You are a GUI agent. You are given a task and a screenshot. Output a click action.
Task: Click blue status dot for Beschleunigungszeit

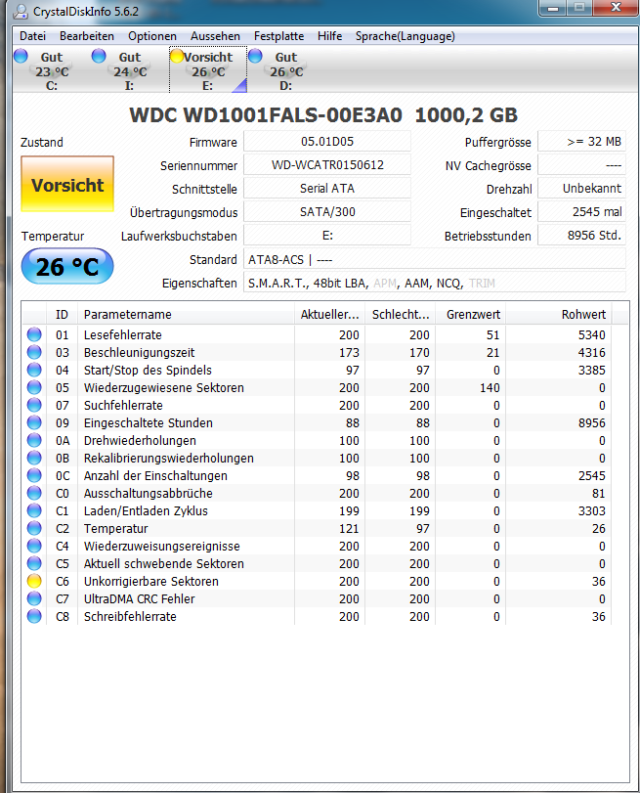(x=34, y=352)
